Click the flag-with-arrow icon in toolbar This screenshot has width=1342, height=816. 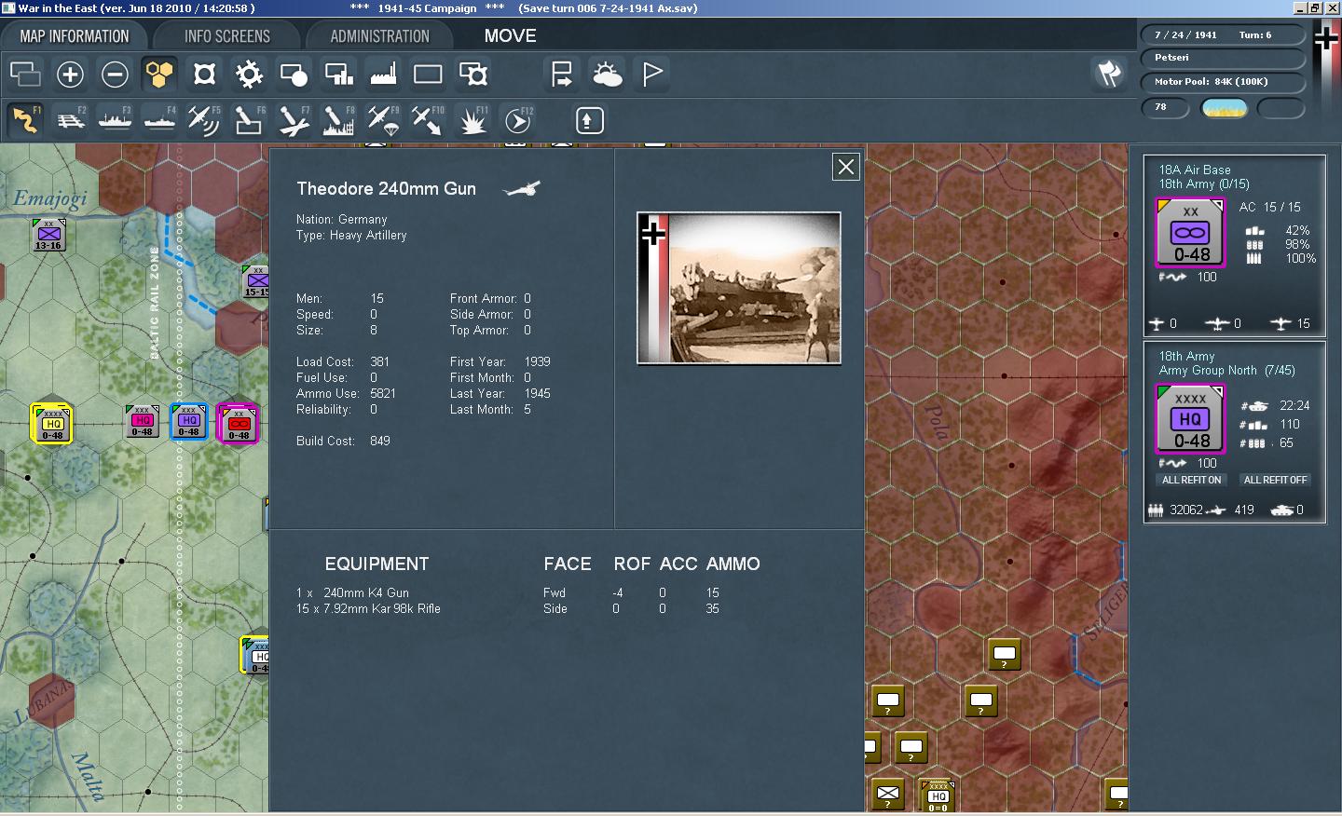tap(562, 74)
